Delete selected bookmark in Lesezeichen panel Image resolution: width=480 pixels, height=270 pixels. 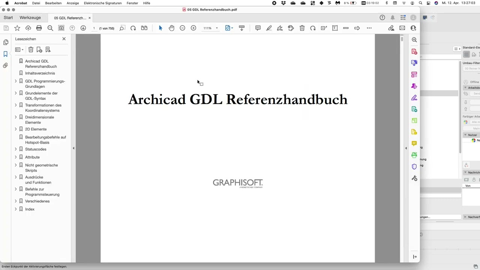31,49
